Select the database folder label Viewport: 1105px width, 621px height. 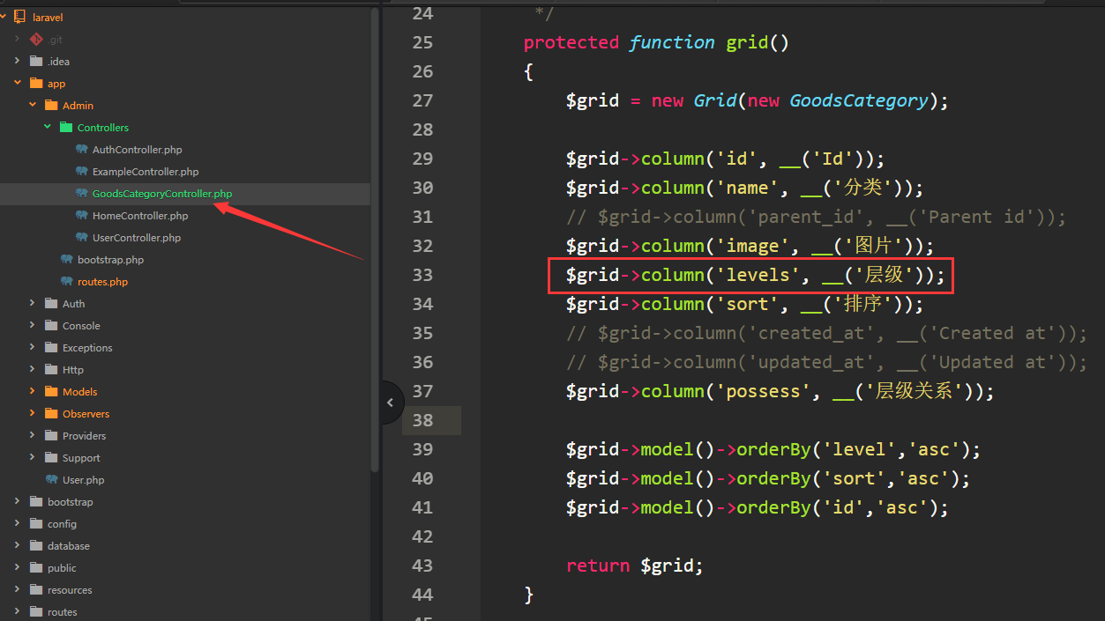coord(69,546)
